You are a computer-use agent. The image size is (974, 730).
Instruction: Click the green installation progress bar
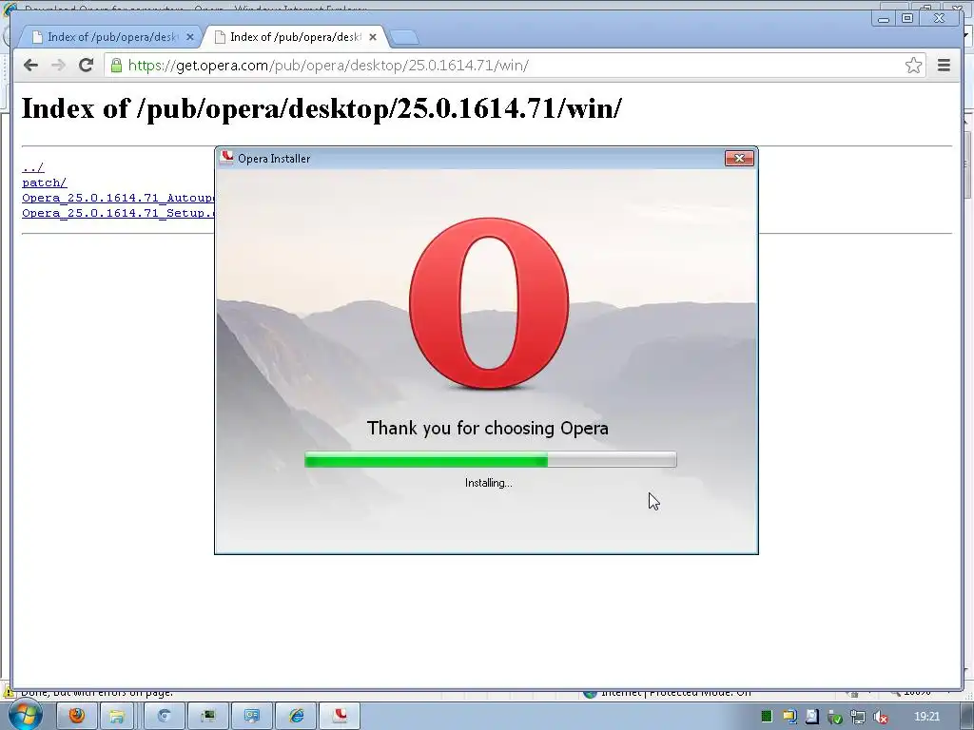pos(490,459)
